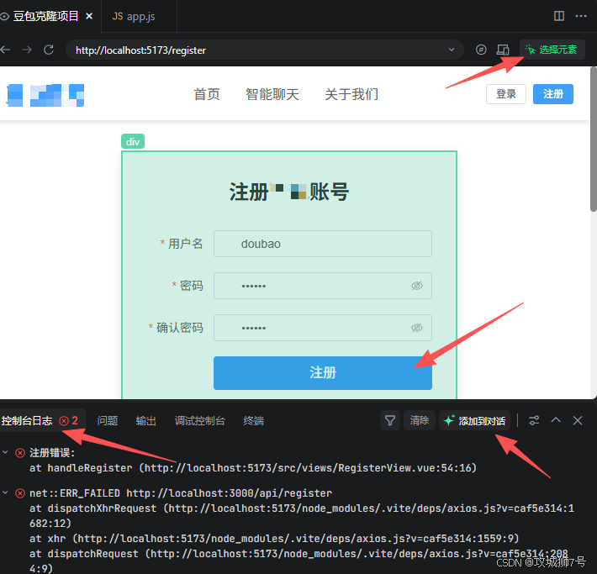Click the 用户名 field label
Viewport: 597px width, 574px height.
click(186, 244)
